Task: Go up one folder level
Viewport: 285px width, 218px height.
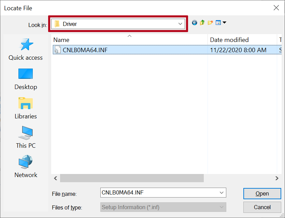Action: 202,23
